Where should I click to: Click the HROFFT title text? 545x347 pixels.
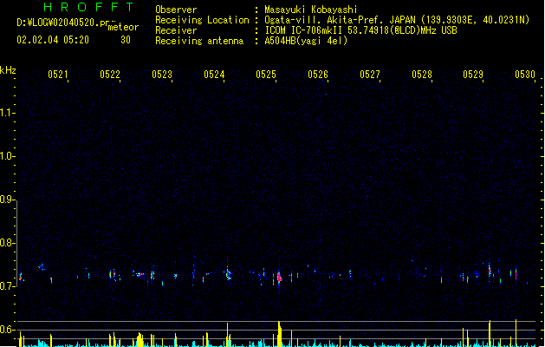pyautogui.click(x=88, y=7)
